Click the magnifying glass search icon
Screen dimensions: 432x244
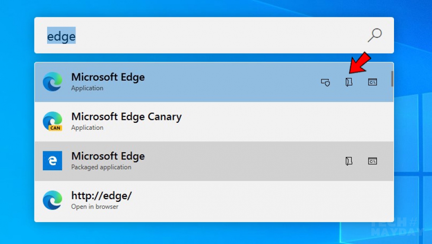(375, 35)
